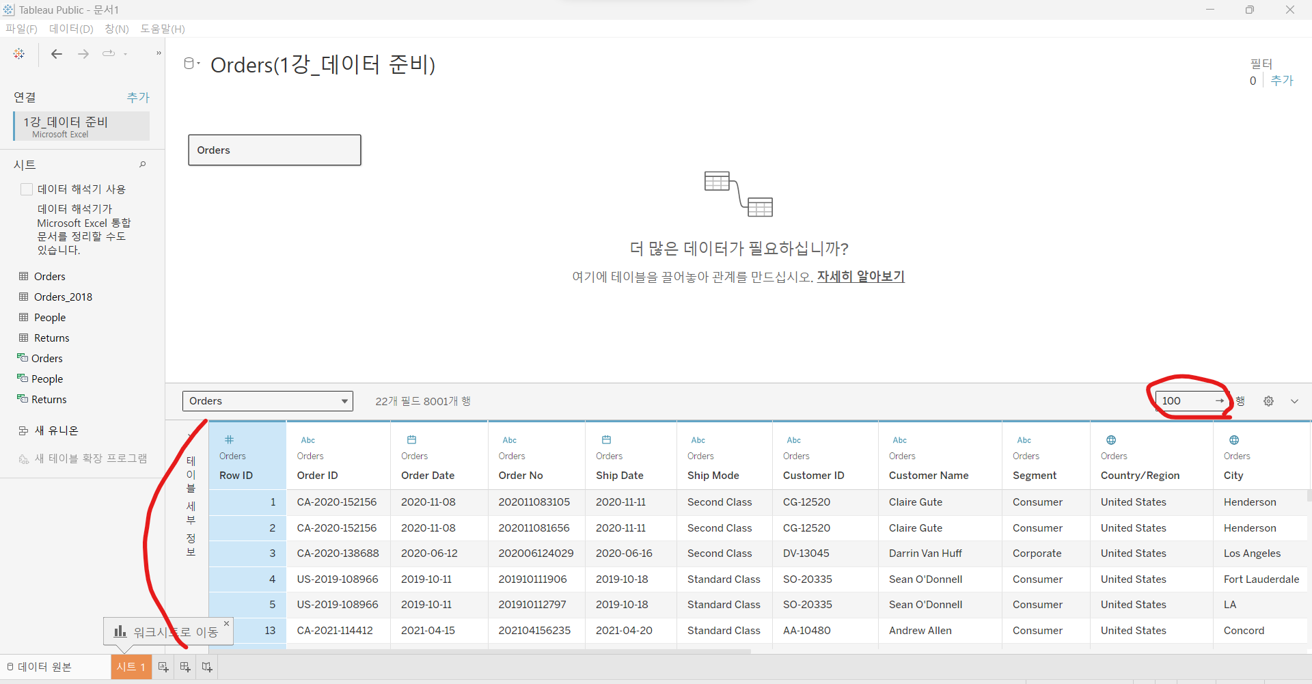Click the 데이터 원본 tab
This screenshot has width=1312, height=684.
tap(40, 667)
